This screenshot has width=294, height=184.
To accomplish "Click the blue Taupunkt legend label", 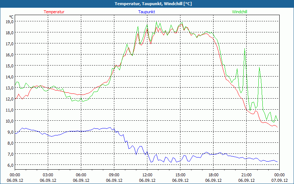I will (x=147, y=12).
